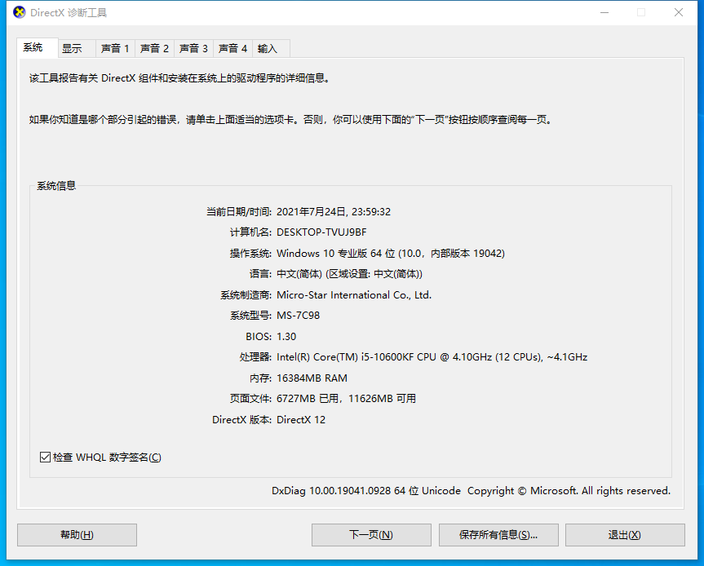Click the 中文(简体) language value
This screenshot has width=704, height=566.
349,274
